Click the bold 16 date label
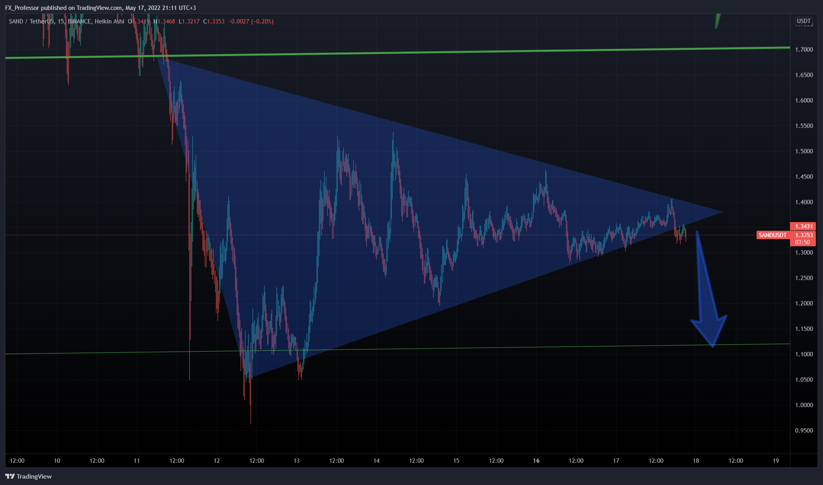 click(536, 461)
